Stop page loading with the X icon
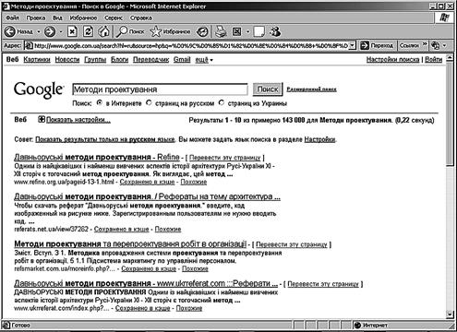 click(x=72, y=31)
